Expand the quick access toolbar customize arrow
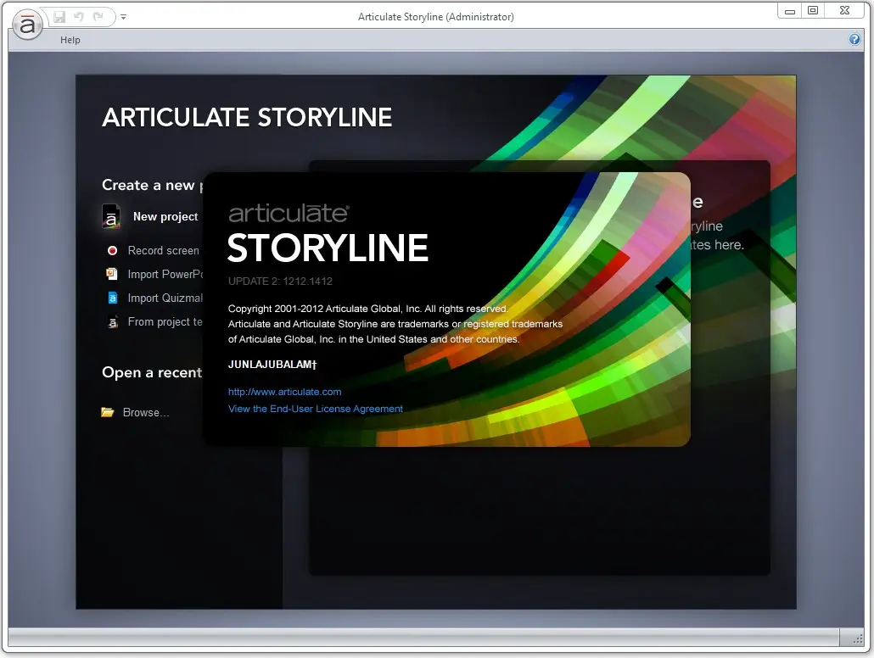 tap(124, 17)
